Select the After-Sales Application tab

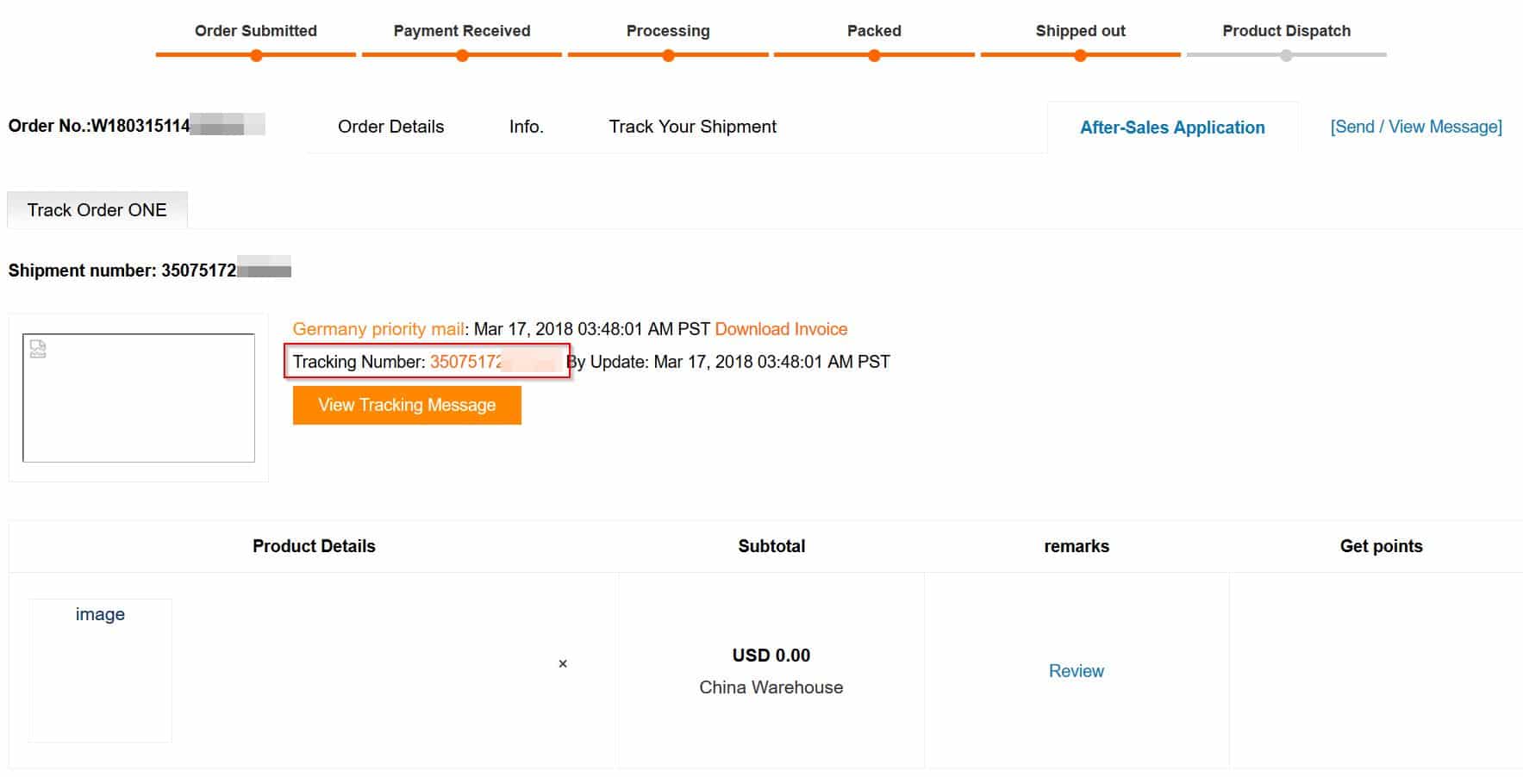[1172, 127]
